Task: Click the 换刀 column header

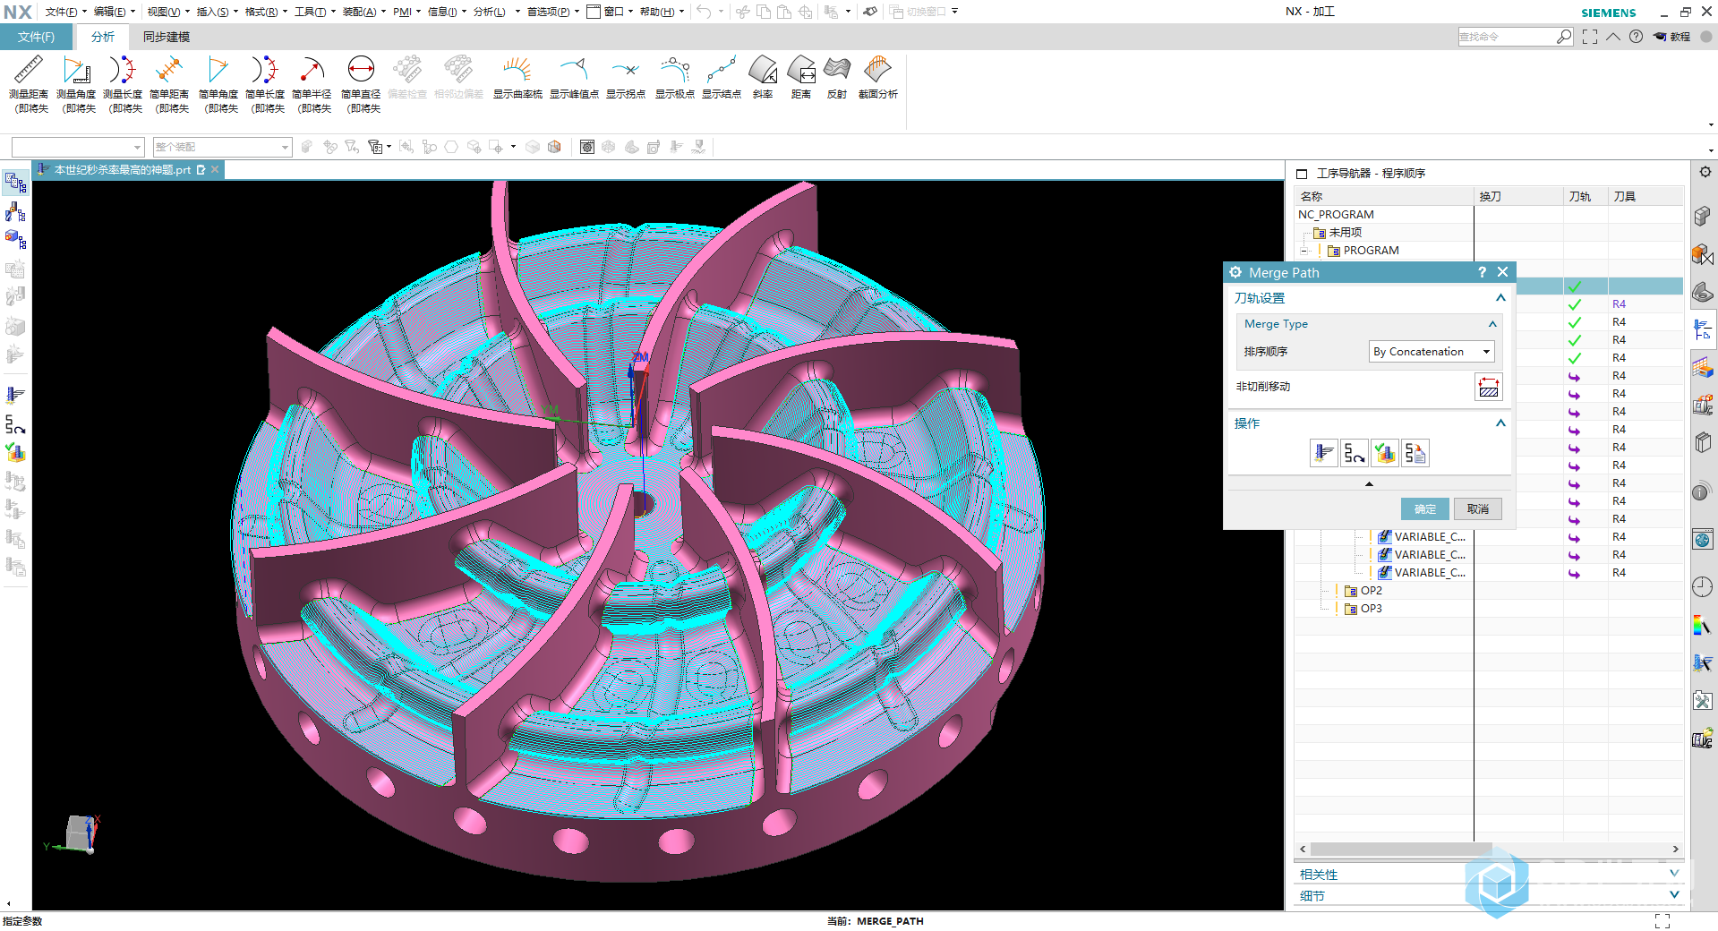Action: pyautogui.click(x=1518, y=196)
